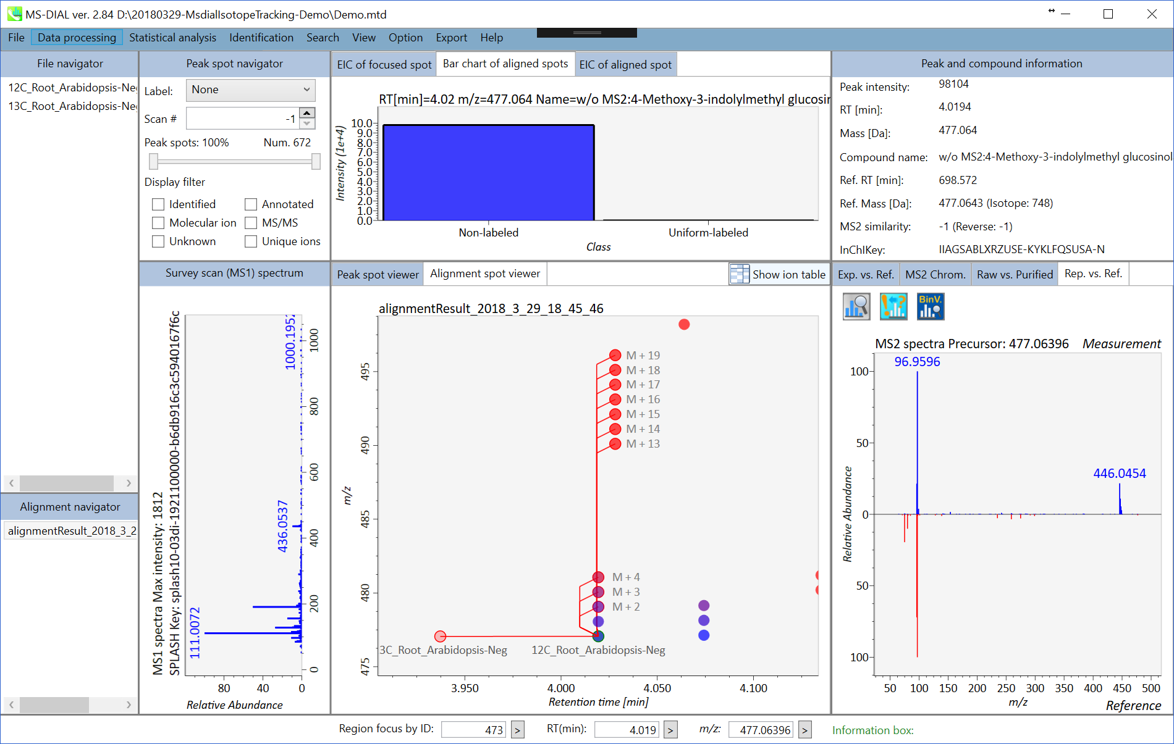
Task: Switch to EIC of focused spot tab
Action: (x=384, y=64)
